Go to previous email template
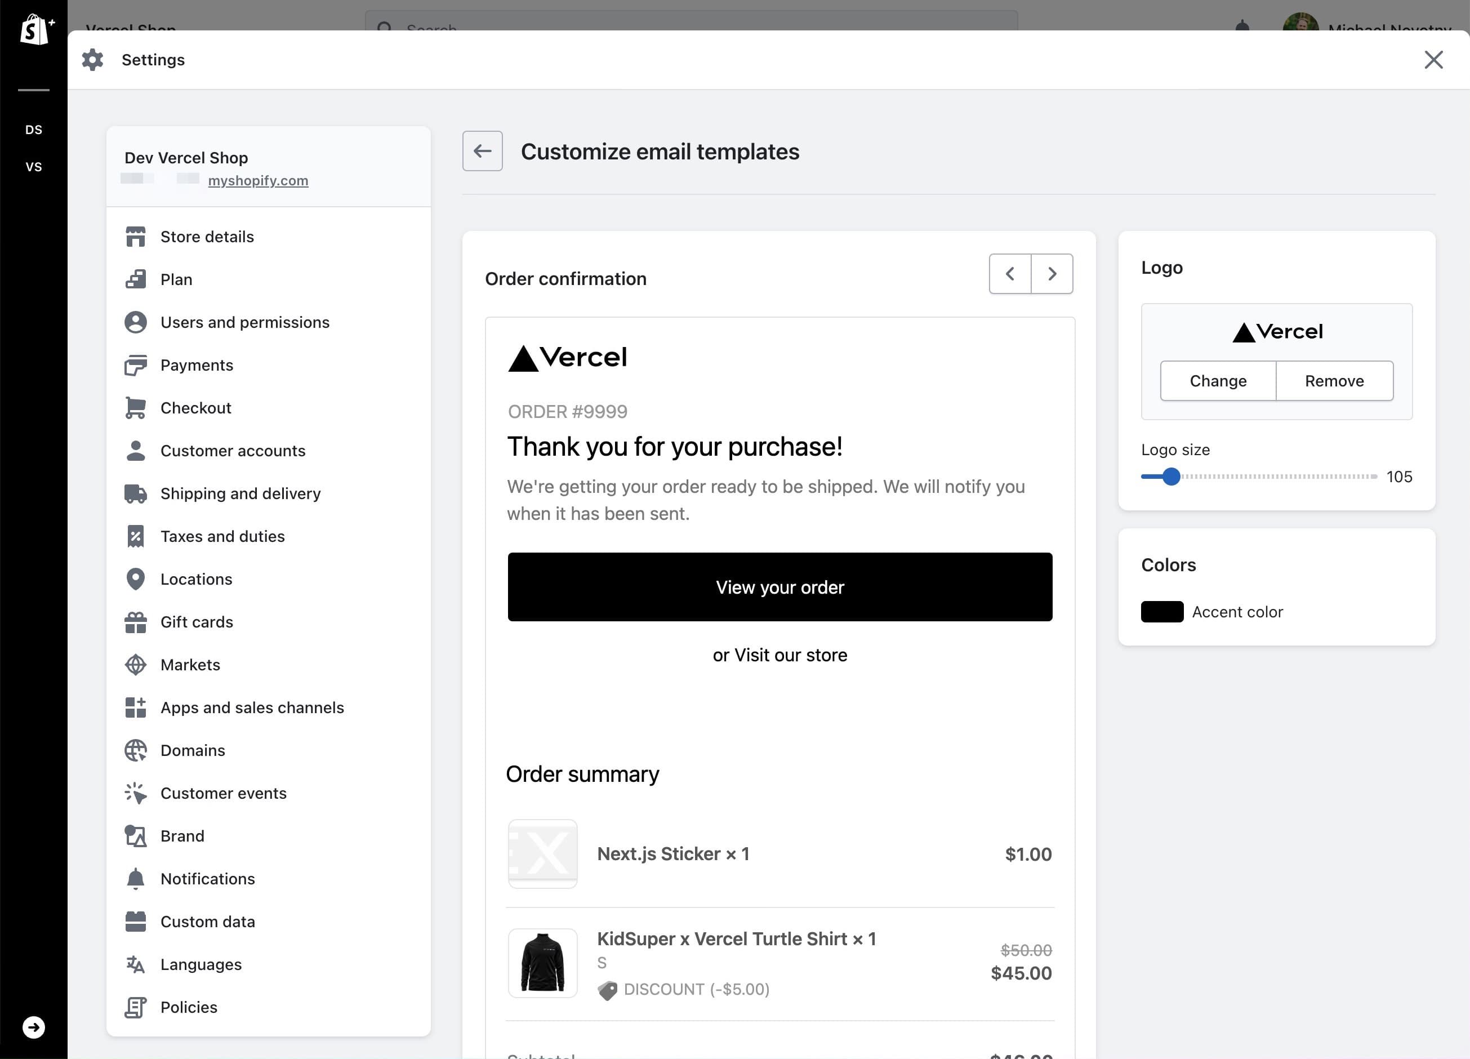The image size is (1470, 1059). pos(1010,274)
